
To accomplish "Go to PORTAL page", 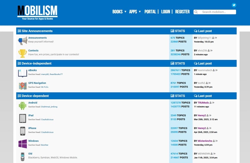I will tap(150, 12).
